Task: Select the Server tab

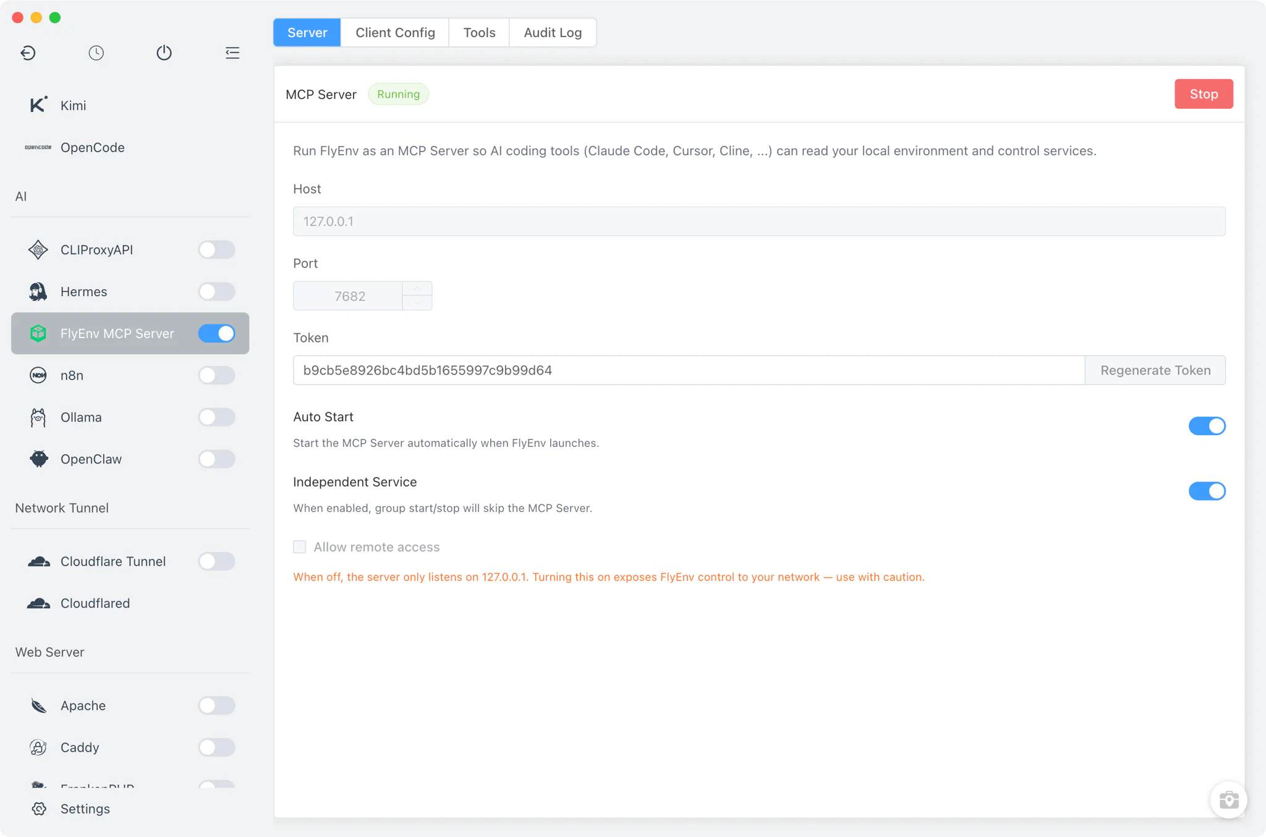Action: tap(307, 32)
